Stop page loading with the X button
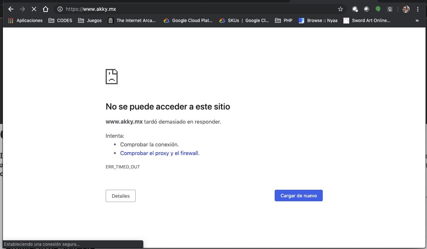Image resolution: width=427 pixels, height=249 pixels. coord(34,9)
